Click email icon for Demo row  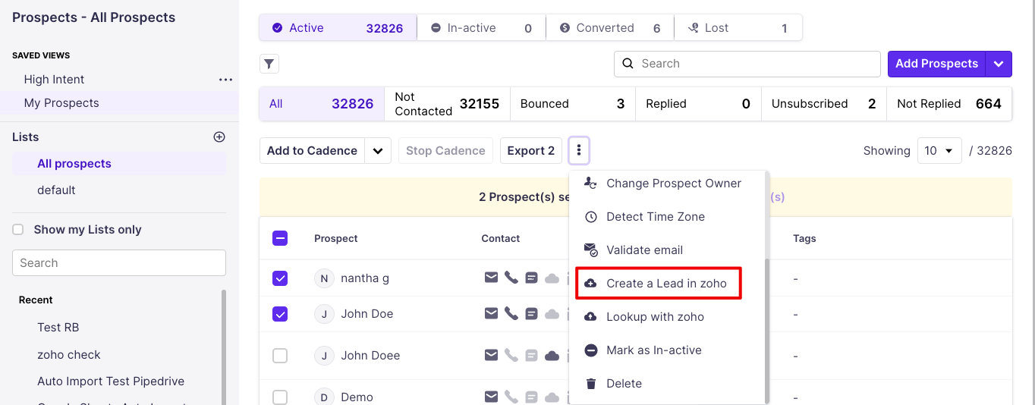click(491, 397)
